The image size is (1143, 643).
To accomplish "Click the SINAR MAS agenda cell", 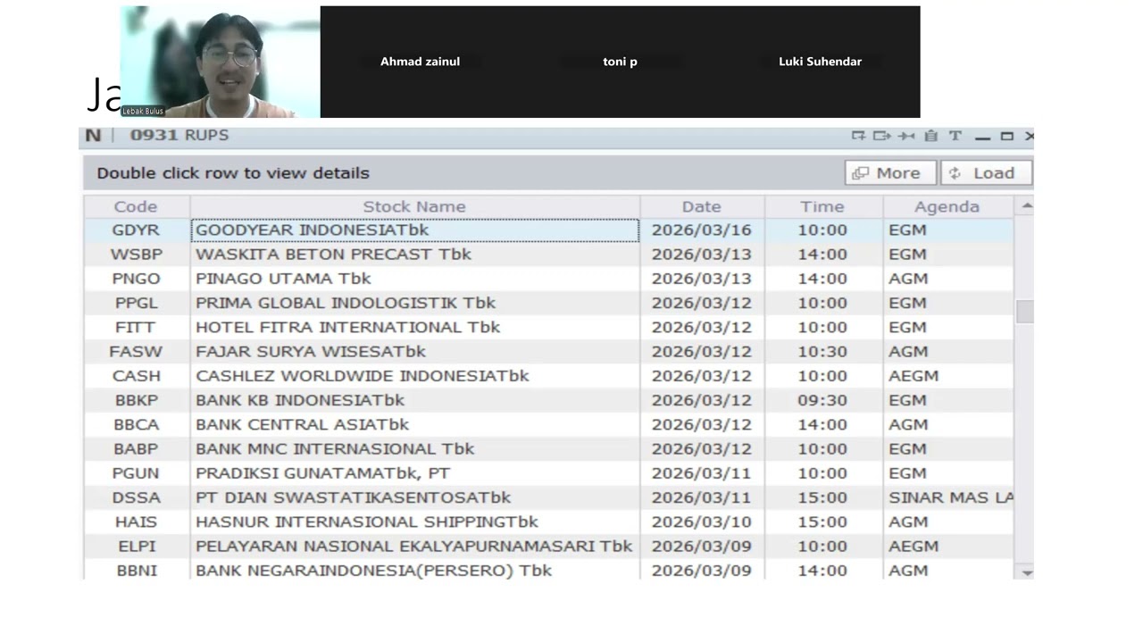I will [948, 497].
